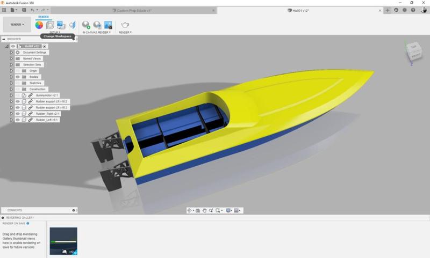430x258 pixels.
Task: Close the Custom Prop Blade v1 tab
Action: 213,10
